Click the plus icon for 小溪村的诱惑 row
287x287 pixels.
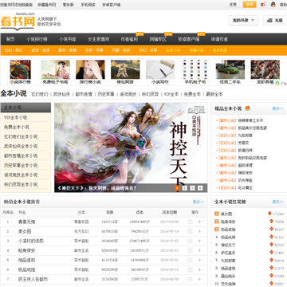(x=199, y=241)
